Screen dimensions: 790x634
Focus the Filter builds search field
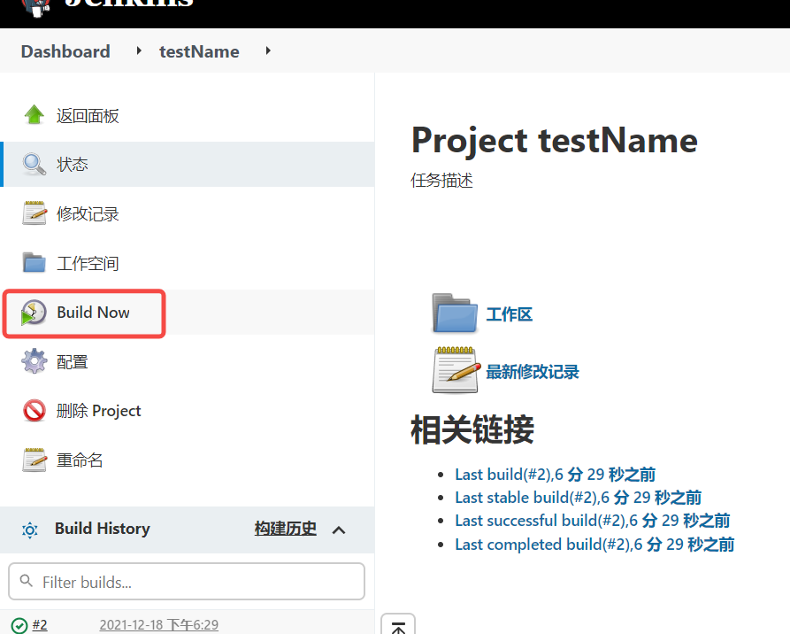187,582
